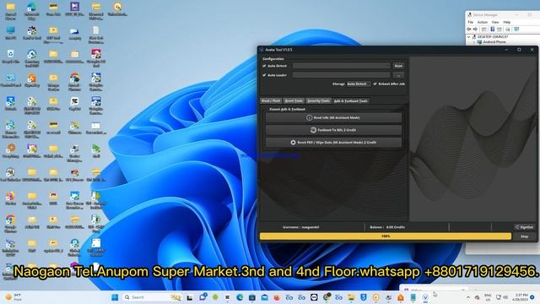Click the blue Help icon in Device Manager toolbar
This screenshot has height=304, width=540.
[492, 30]
